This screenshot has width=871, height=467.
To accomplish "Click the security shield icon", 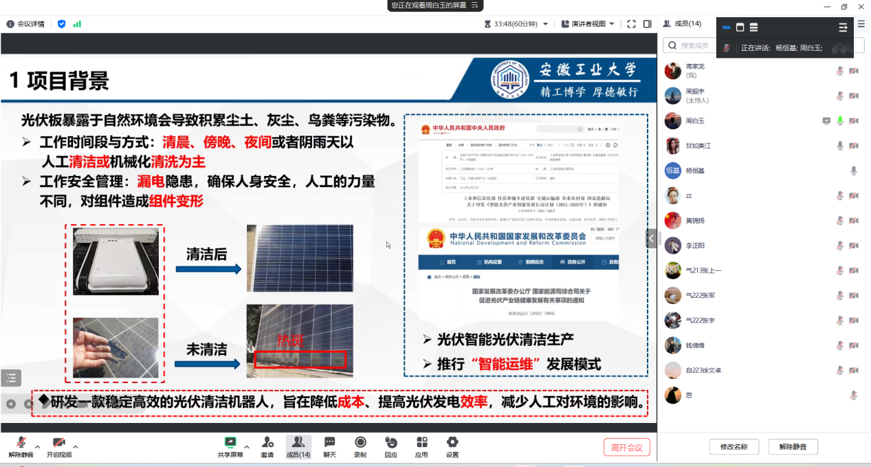I will [62, 23].
